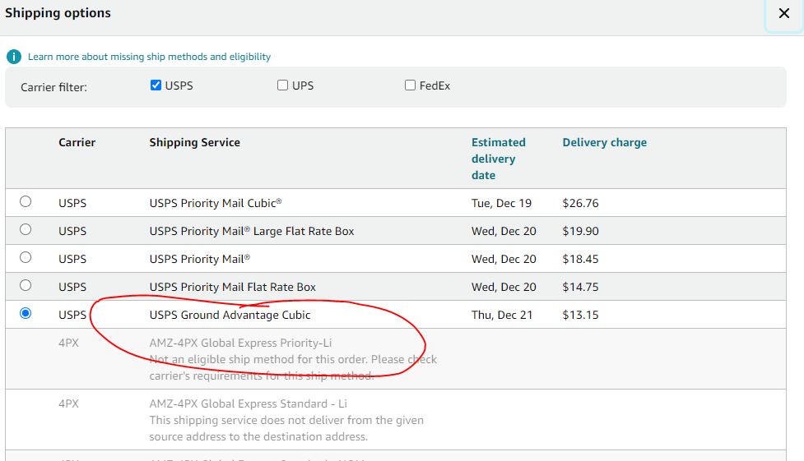Image resolution: width=804 pixels, height=461 pixels.
Task: Click the USPS Priority Mail Cubic service name
Action: (x=216, y=203)
